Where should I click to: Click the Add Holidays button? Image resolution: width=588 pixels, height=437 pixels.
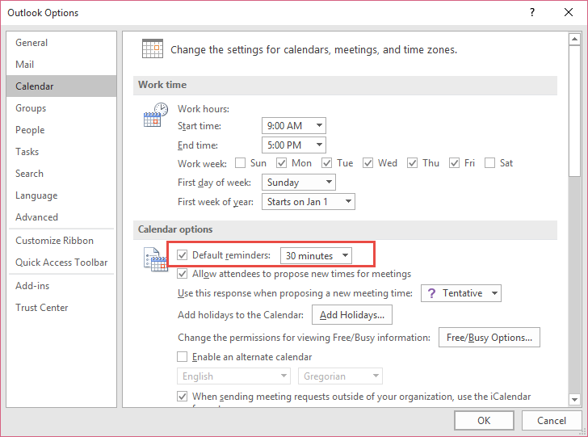[x=352, y=315]
